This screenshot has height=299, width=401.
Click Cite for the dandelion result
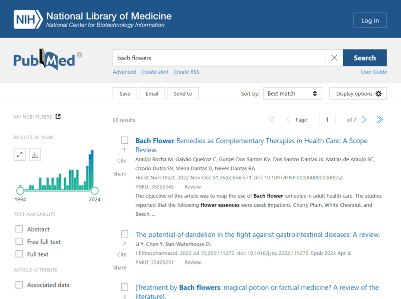tap(122, 254)
